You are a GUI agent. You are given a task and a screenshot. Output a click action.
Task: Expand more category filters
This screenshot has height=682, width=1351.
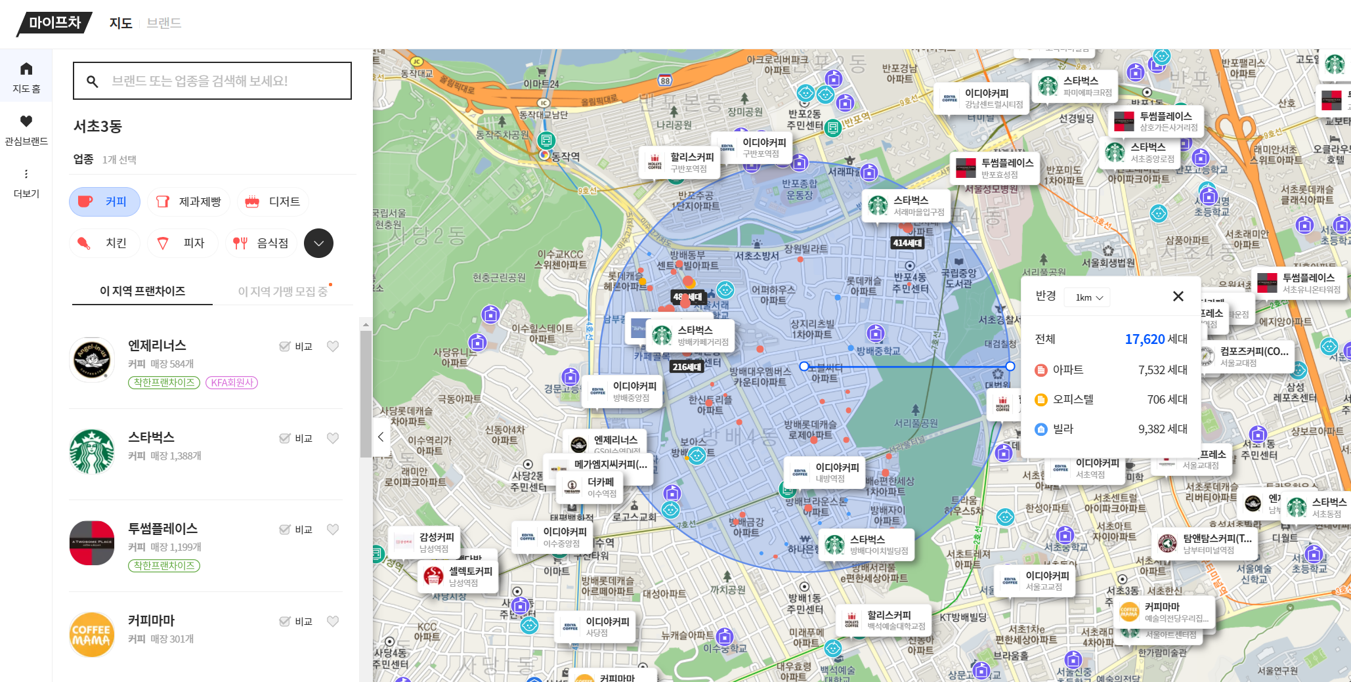319,243
